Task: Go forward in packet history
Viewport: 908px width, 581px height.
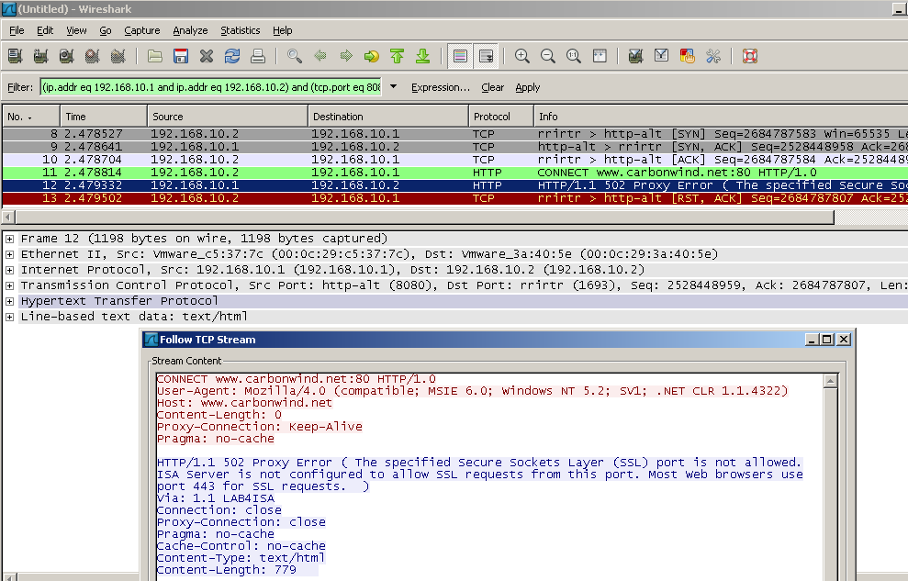Action: tap(346, 56)
